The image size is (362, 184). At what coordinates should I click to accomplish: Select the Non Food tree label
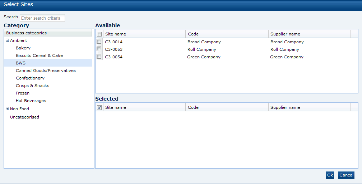coord(19,109)
